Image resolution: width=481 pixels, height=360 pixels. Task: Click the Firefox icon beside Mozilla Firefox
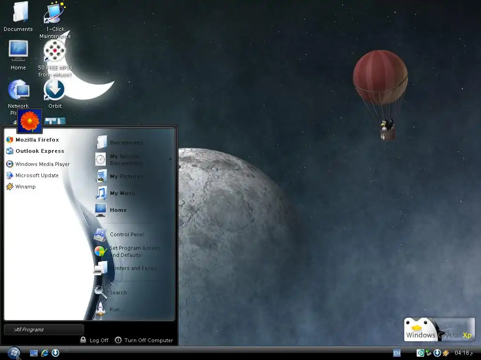point(10,140)
